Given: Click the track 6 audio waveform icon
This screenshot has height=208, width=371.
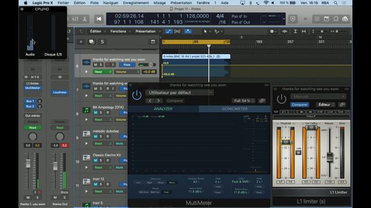Looking at the screenshot, I should pos(86,62).
